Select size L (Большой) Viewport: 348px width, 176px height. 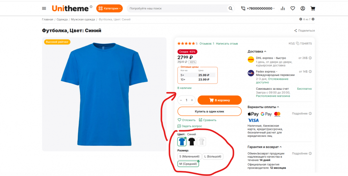213,156
